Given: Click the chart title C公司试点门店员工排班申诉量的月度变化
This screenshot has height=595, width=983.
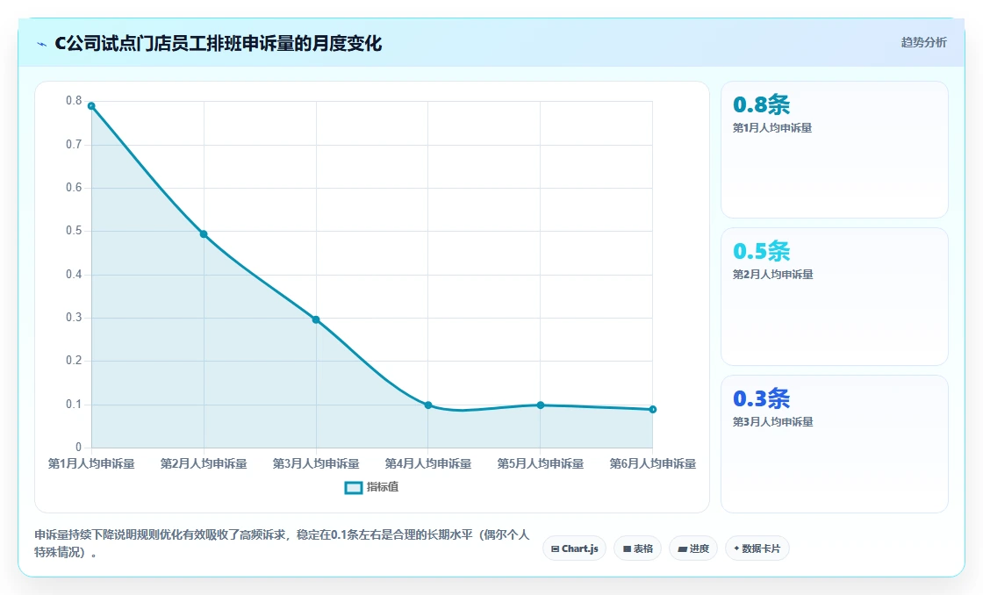Looking at the screenshot, I should click(x=219, y=44).
